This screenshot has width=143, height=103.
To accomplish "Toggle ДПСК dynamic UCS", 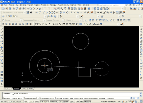I will pos(72,102).
